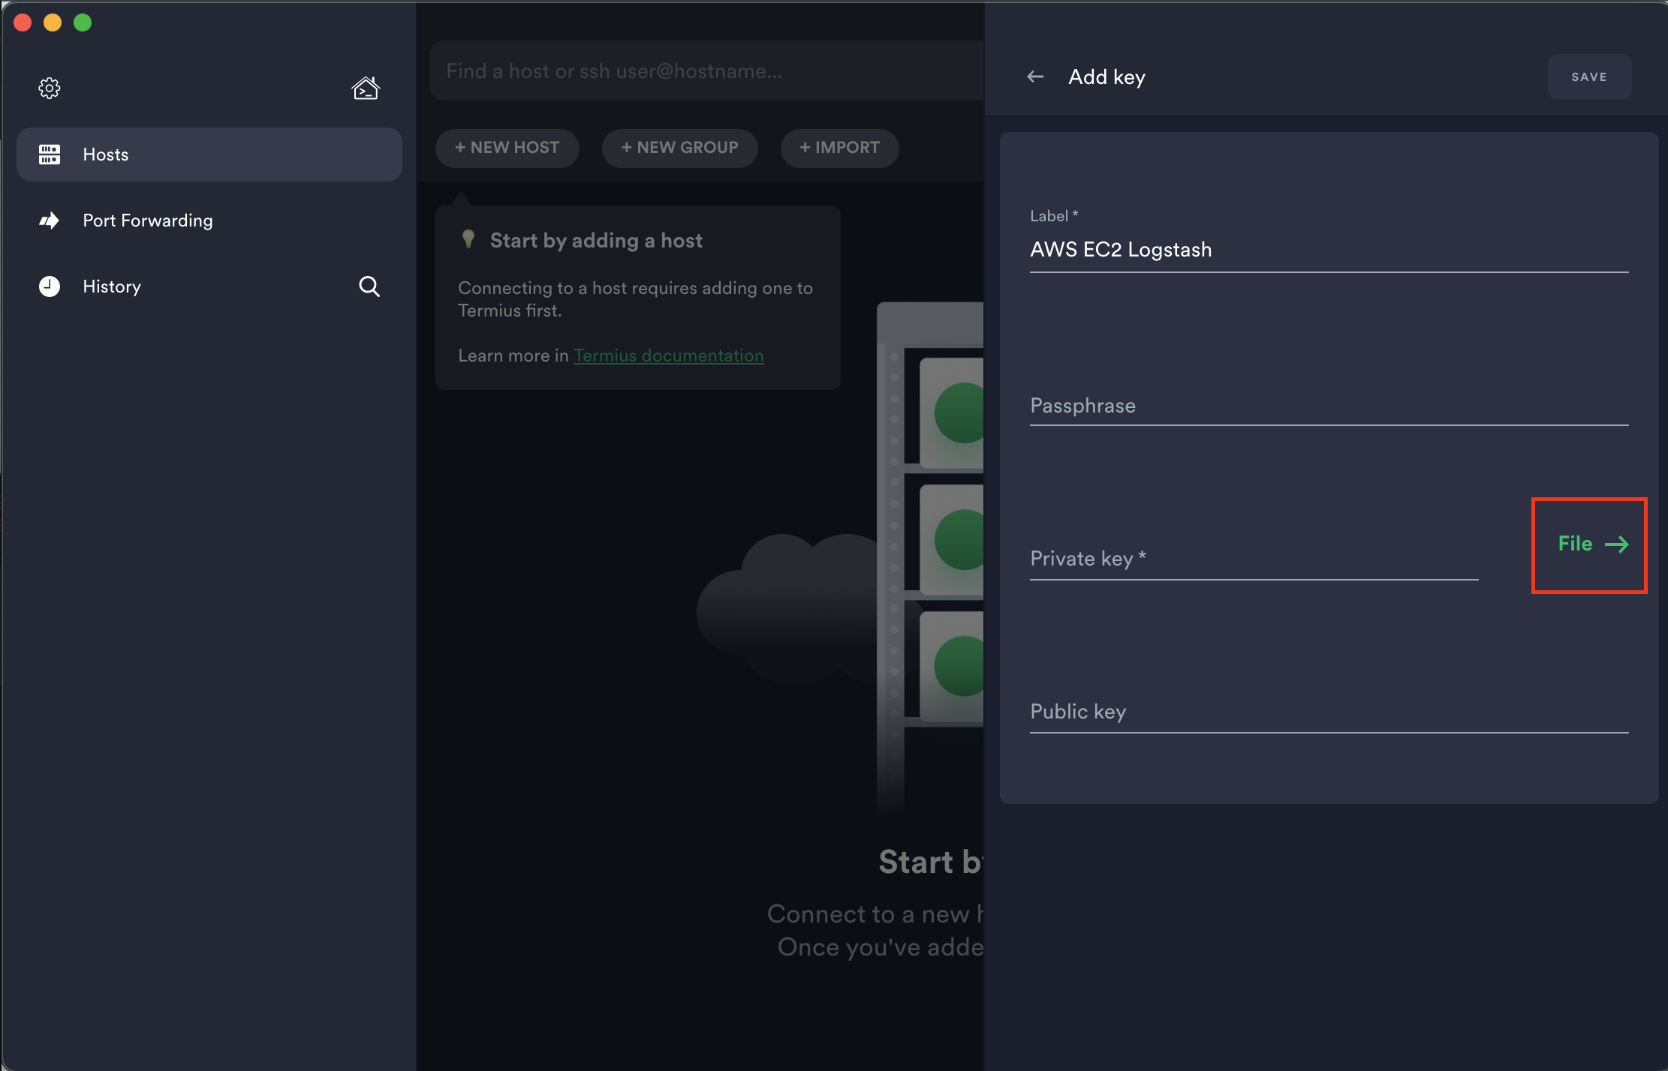Click the New Group button

[679, 148]
